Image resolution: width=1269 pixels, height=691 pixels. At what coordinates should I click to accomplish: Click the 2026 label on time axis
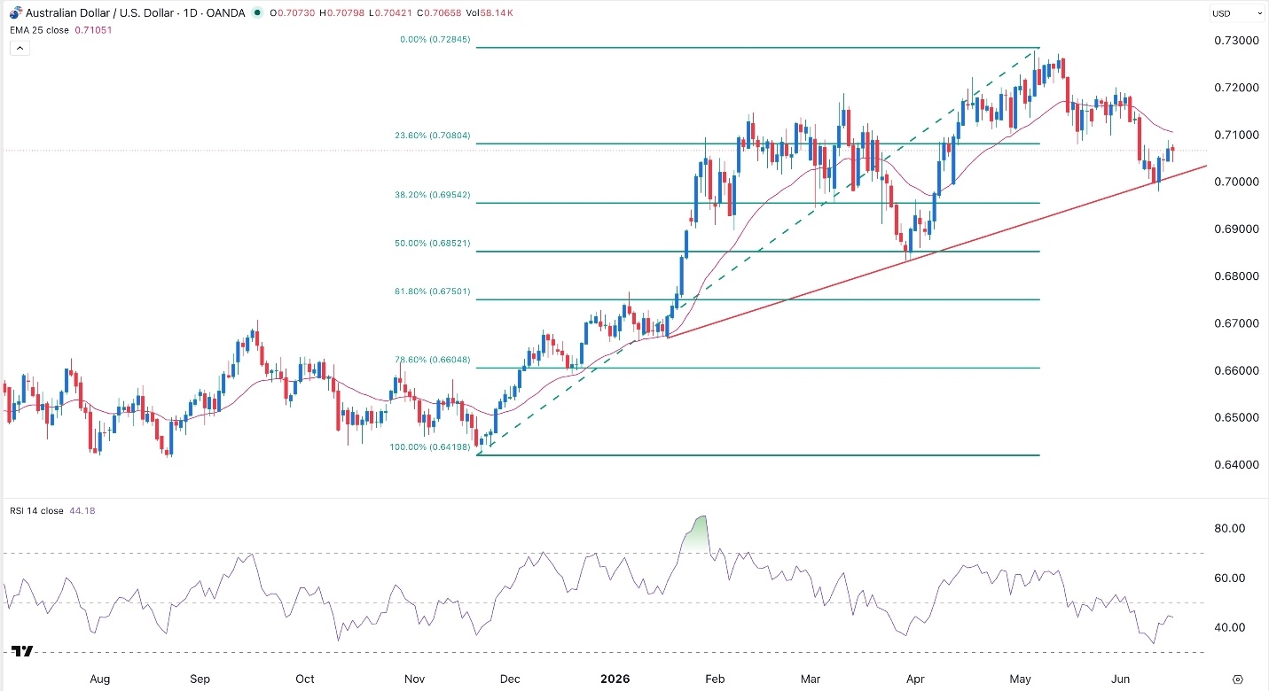[x=615, y=679]
